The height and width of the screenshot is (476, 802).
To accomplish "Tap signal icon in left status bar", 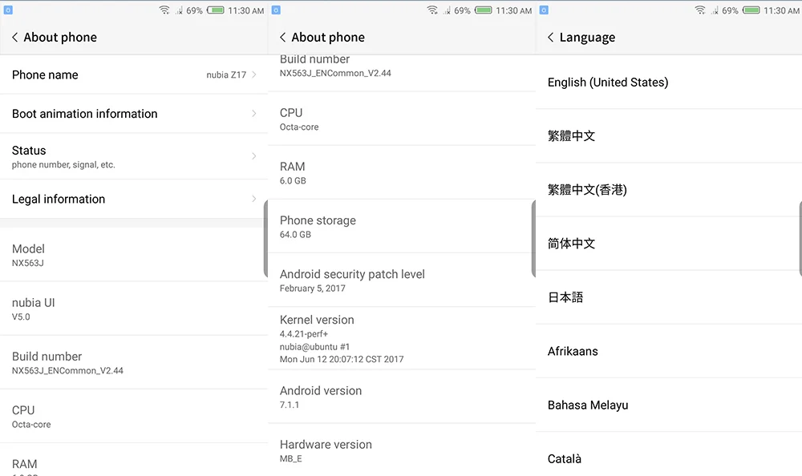I will point(179,10).
